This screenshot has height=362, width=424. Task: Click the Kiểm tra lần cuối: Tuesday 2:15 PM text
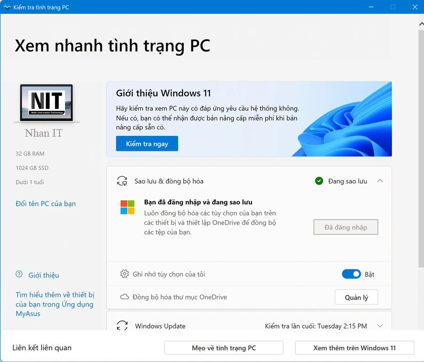tap(316, 326)
